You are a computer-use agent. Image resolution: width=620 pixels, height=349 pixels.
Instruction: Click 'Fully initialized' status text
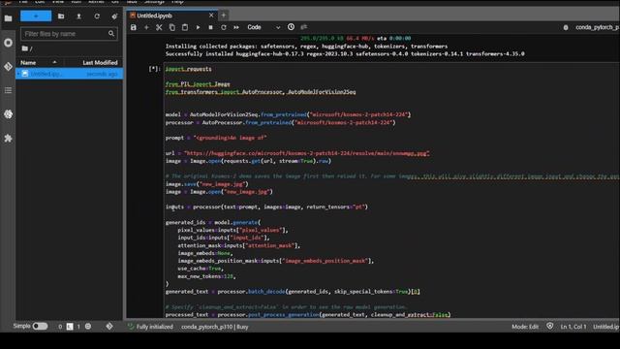[155, 327]
